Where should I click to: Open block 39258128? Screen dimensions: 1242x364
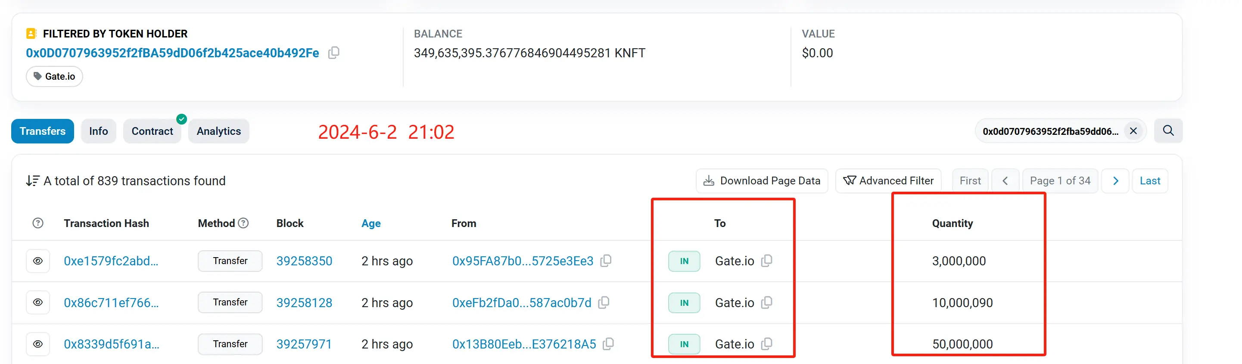(304, 303)
